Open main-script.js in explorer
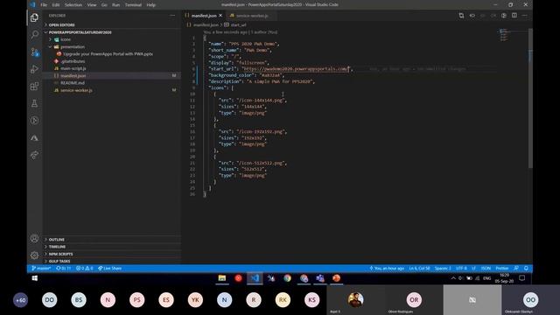 point(73,68)
